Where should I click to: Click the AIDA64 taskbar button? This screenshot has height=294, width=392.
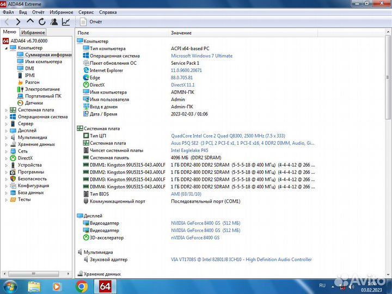click(x=105, y=286)
